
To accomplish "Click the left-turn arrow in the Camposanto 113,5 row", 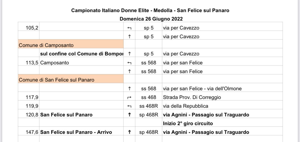I will (129, 63).
